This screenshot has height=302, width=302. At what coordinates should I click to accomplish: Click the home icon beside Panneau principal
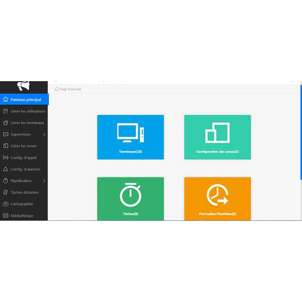(5, 100)
